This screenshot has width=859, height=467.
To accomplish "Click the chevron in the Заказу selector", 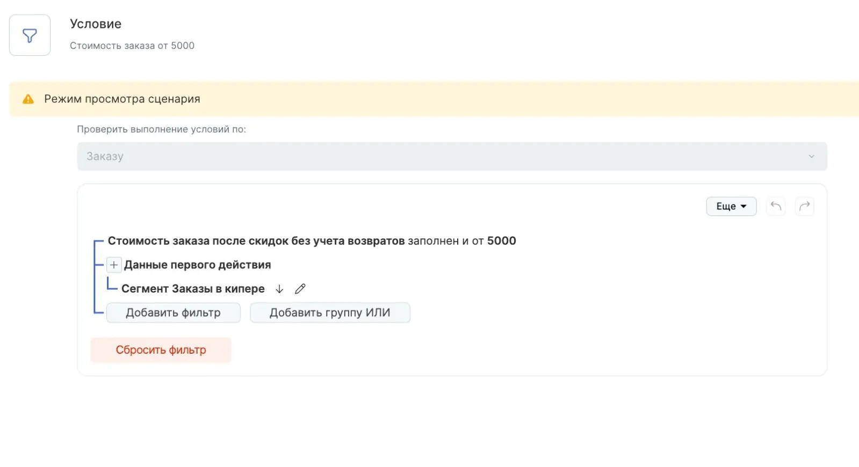I will click(811, 156).
